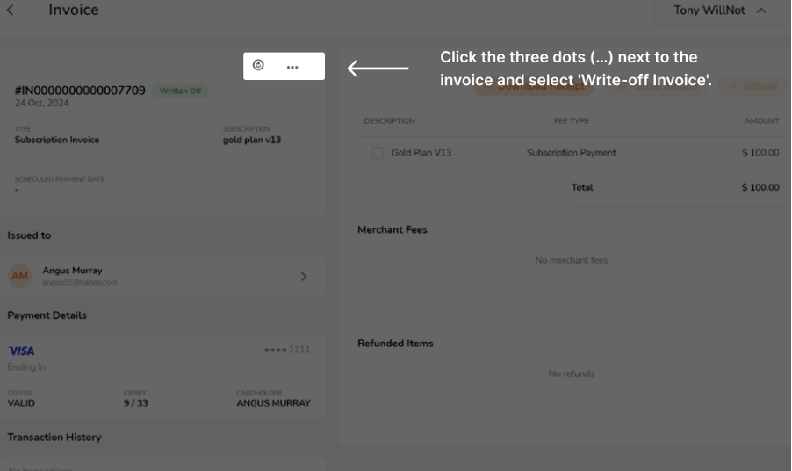Click the Written Off status badge

tap(180, 91)
